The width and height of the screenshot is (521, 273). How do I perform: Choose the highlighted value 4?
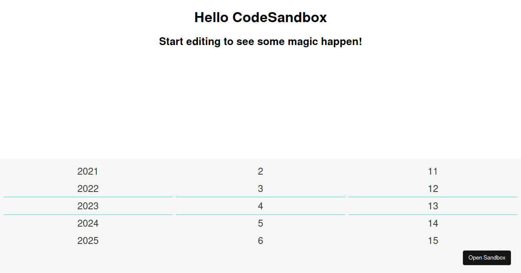(260, 206)
